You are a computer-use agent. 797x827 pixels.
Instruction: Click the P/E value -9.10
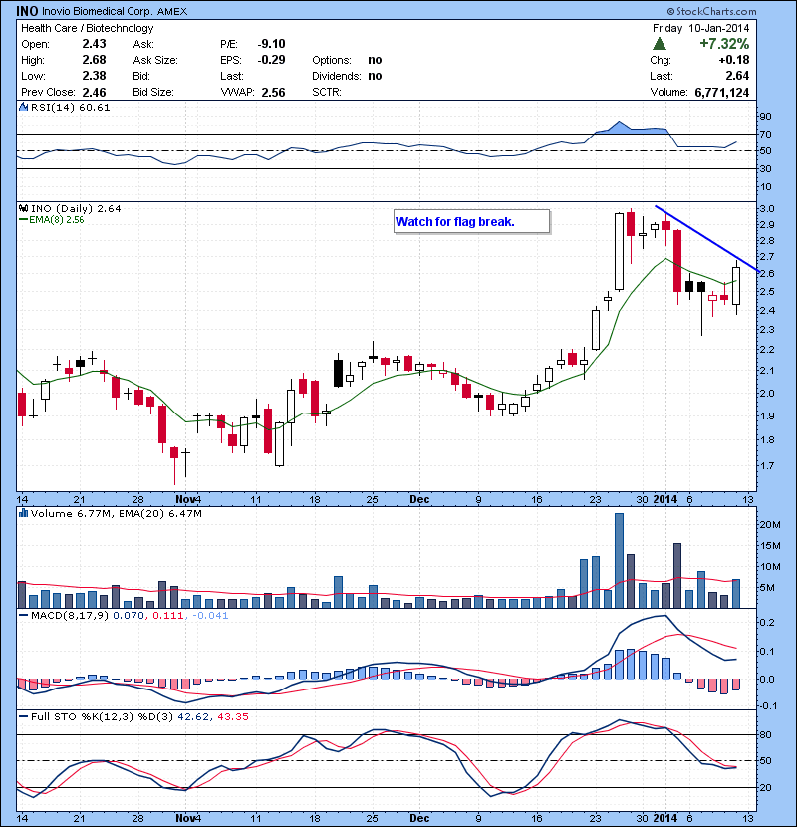(x=271, y=44)
